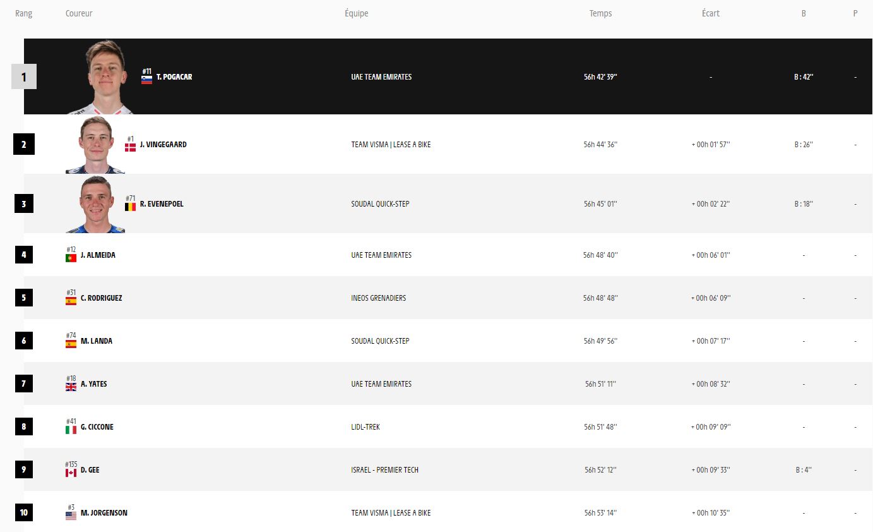Click the Danish flag beside J. Vingegaard
Screen dimensions: 873x532
coord(130,147)
